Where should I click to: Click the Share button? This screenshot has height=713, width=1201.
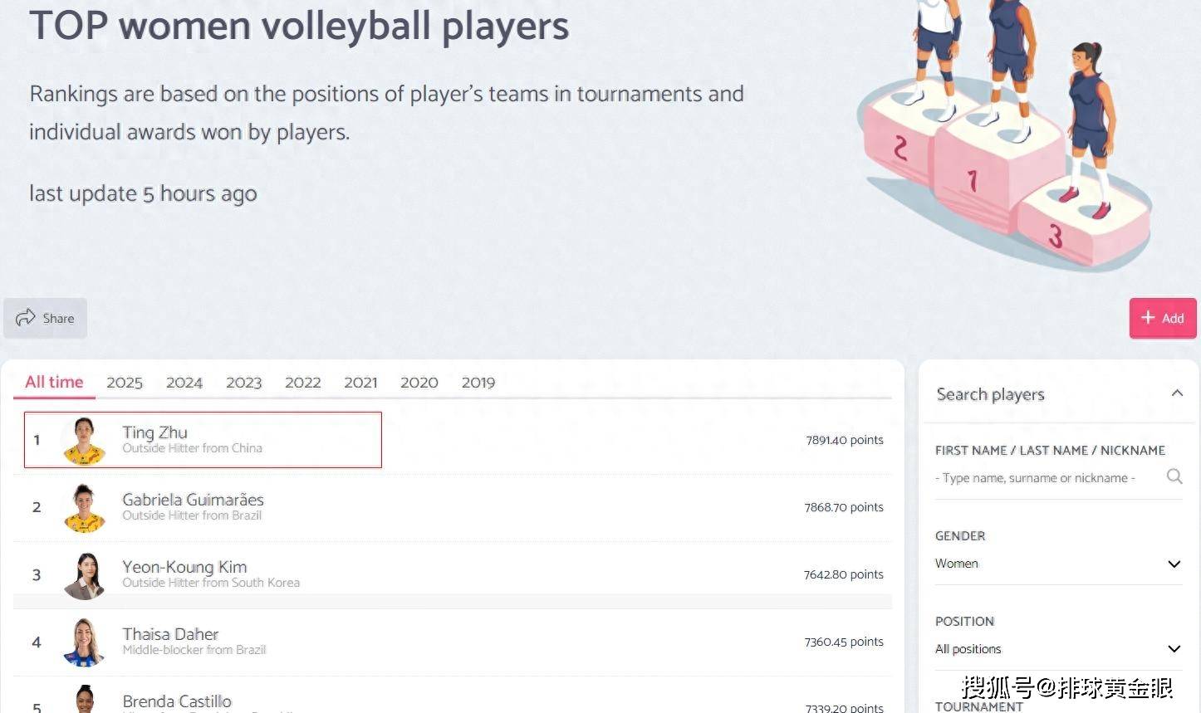pyautogui.click(x=46, y=318)
